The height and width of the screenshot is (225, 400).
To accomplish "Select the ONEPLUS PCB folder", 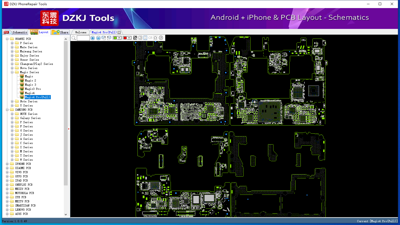I will pos(24,185).
